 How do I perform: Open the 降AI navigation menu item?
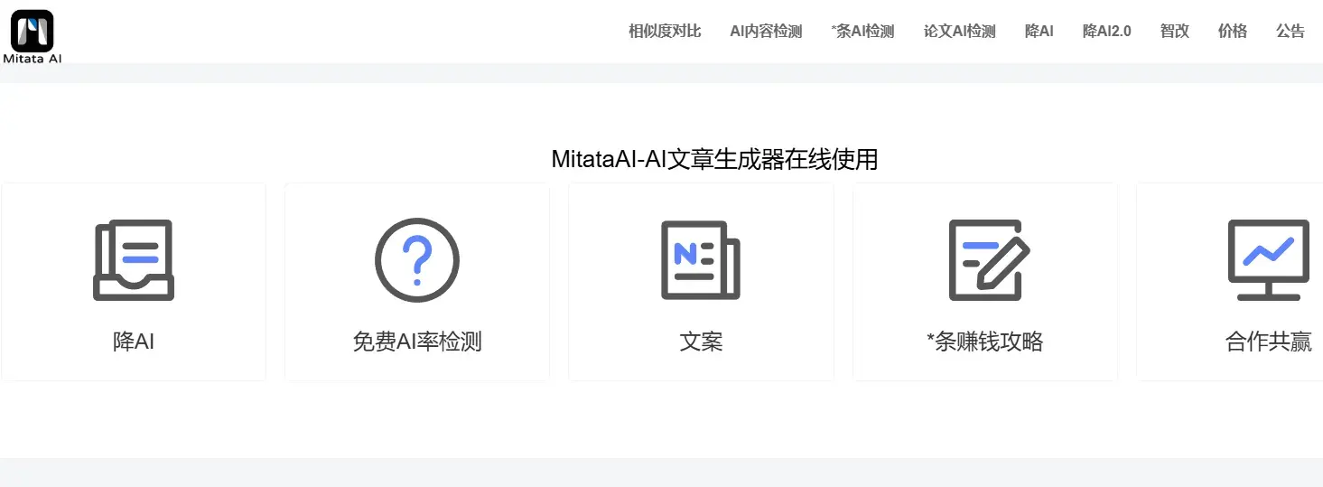(1039, 32)
